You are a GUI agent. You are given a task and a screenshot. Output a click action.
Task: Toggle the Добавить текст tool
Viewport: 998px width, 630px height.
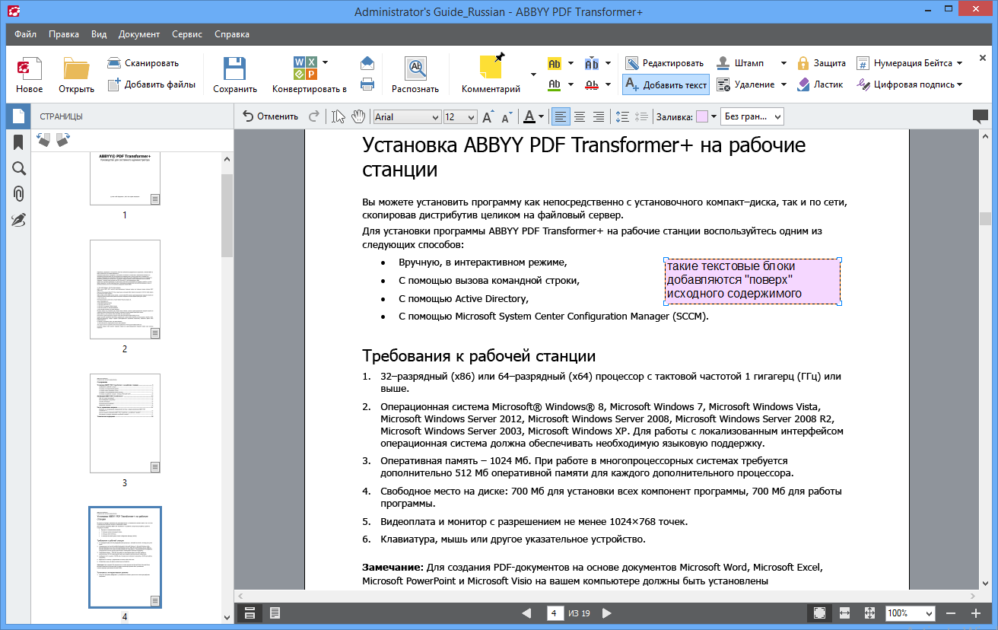click(666, 84)
